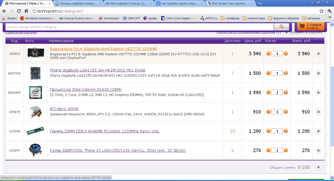Click quantity field for Видеокарта HD7770
This screenshot has height=181, width=334.
click(277, 53)
